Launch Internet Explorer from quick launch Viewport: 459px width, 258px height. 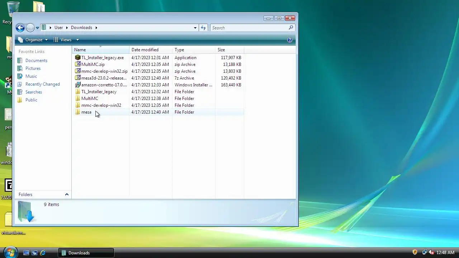(43, 253)
